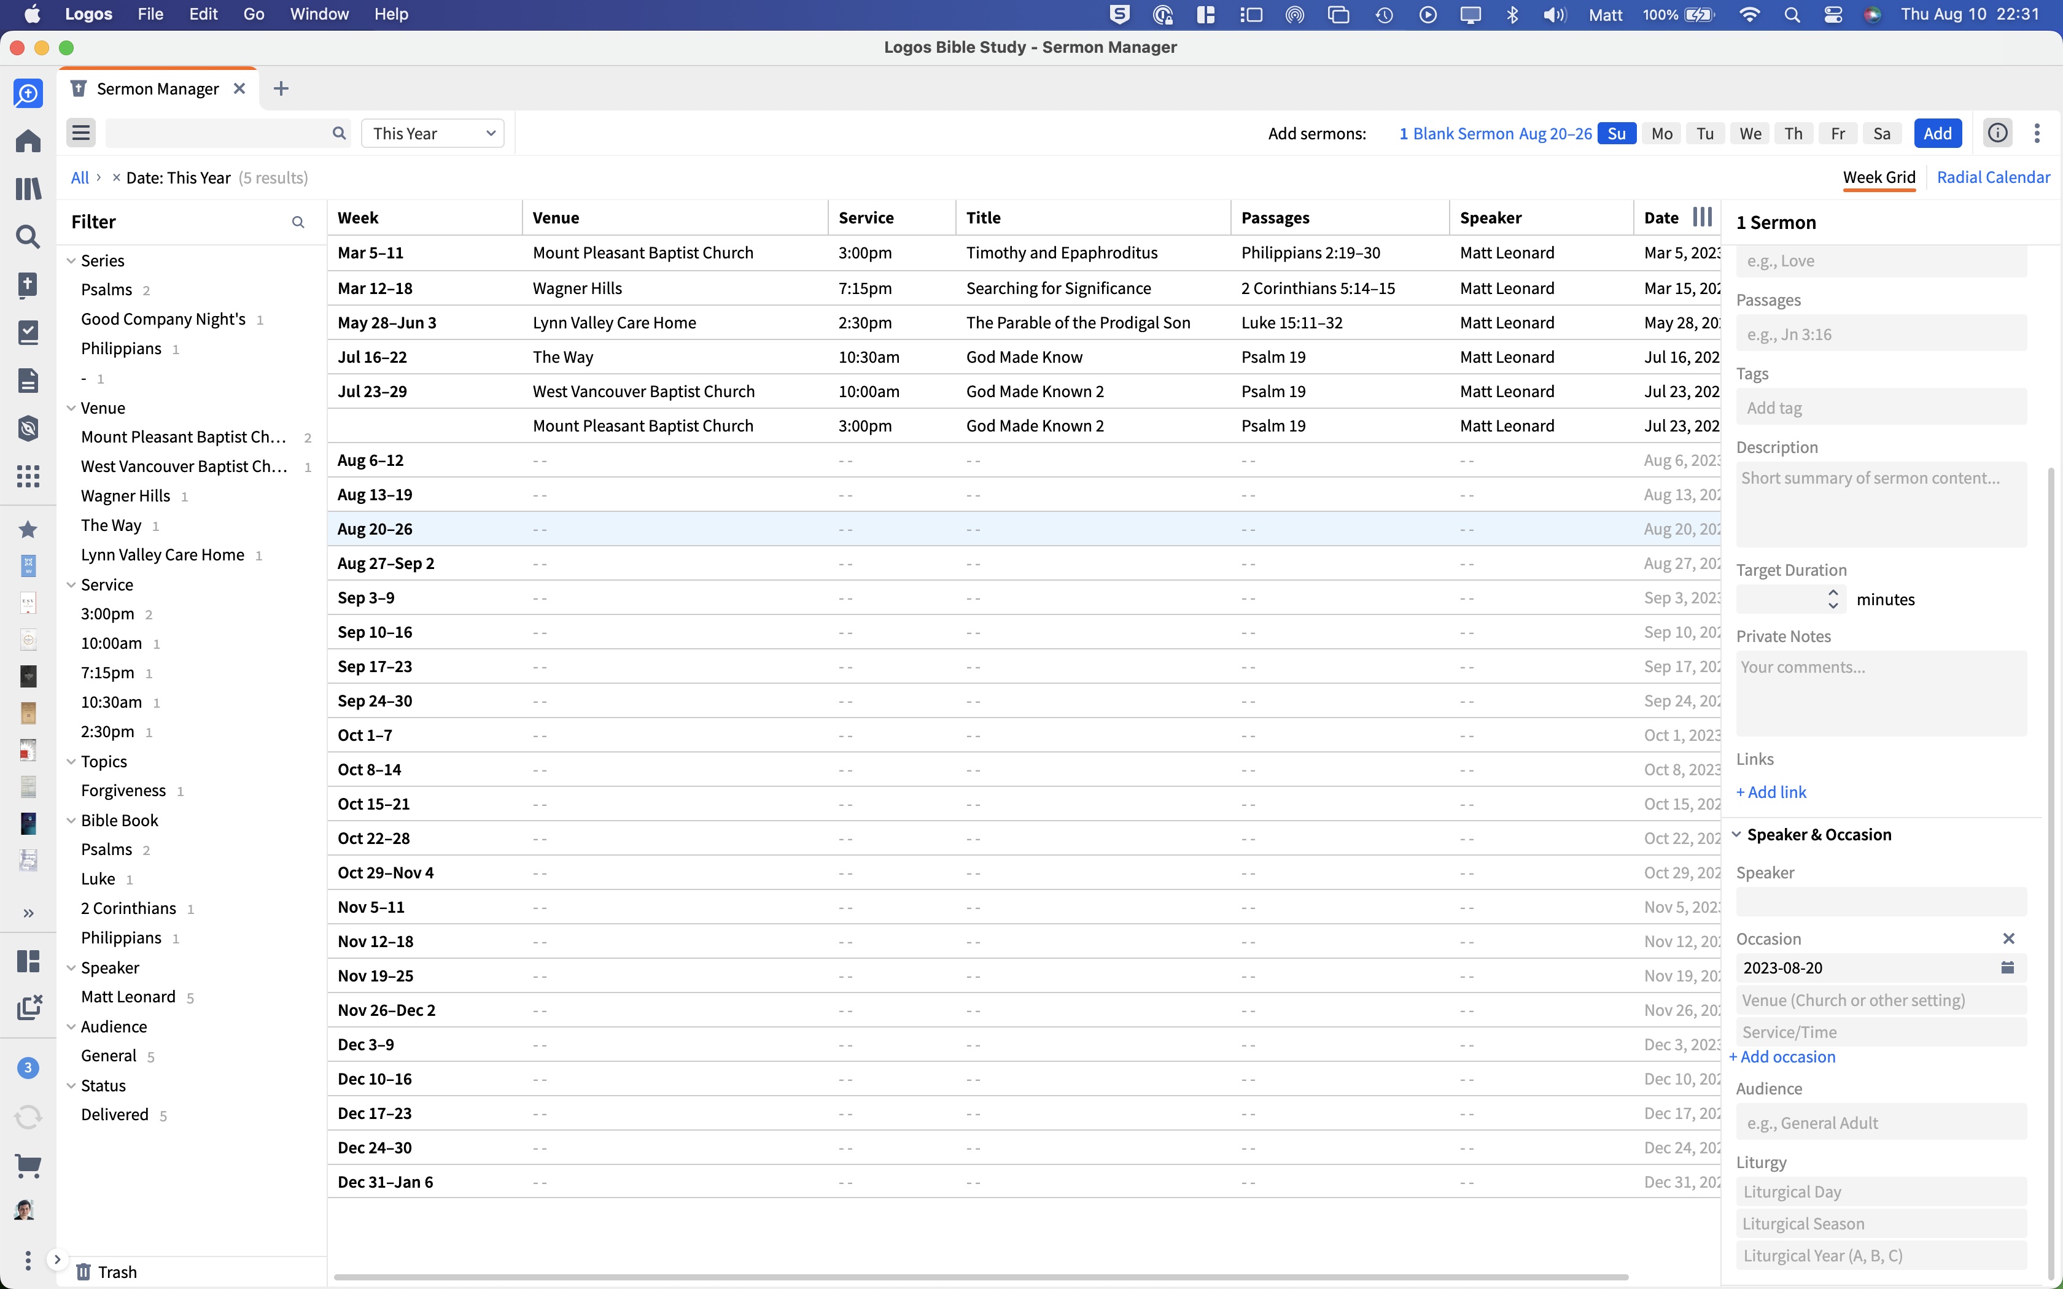Viewport: 2063px width, 1289px height.
Task: Select the Week Grid view tab
Action: (x=1879, y=177)
